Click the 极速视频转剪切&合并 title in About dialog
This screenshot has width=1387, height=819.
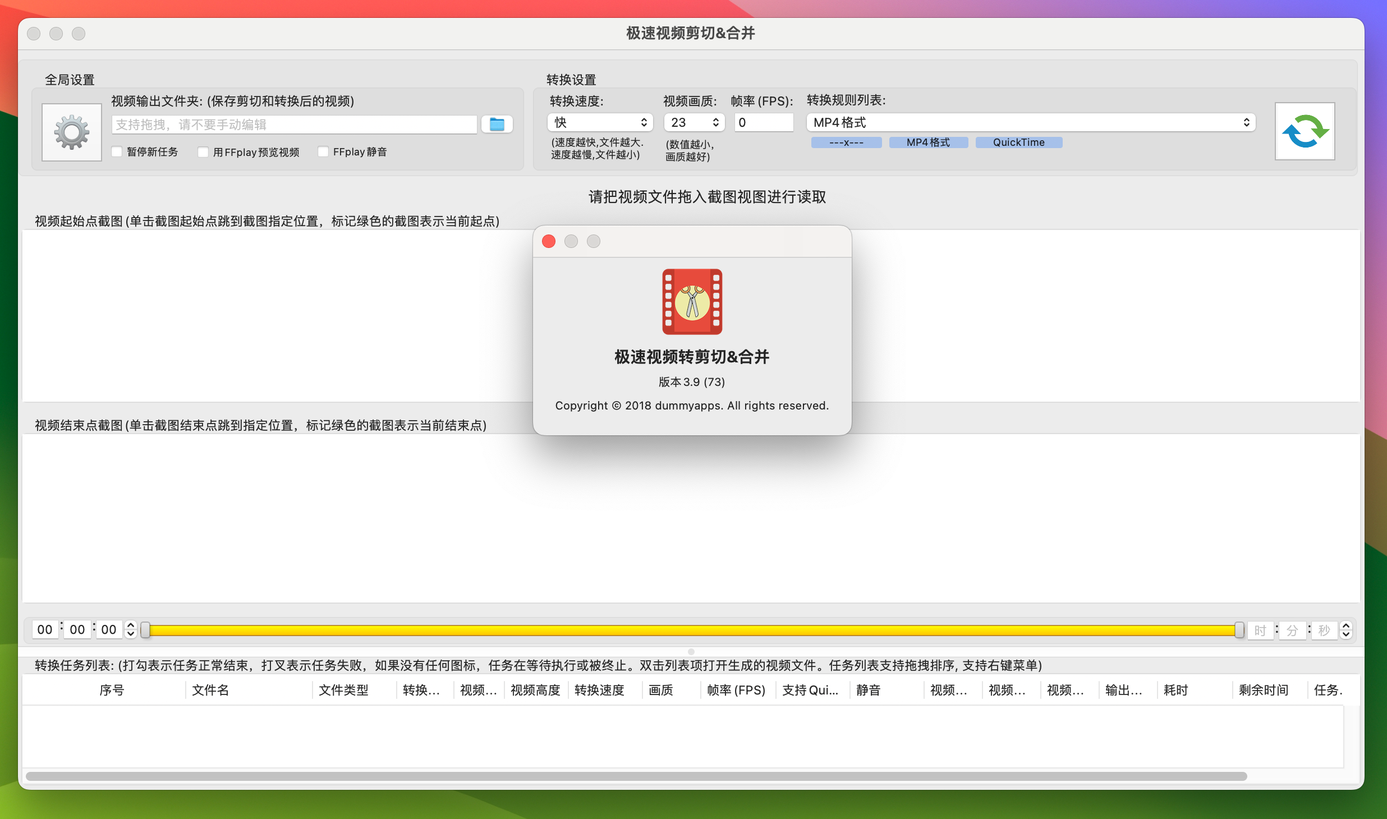pos(692,357)
